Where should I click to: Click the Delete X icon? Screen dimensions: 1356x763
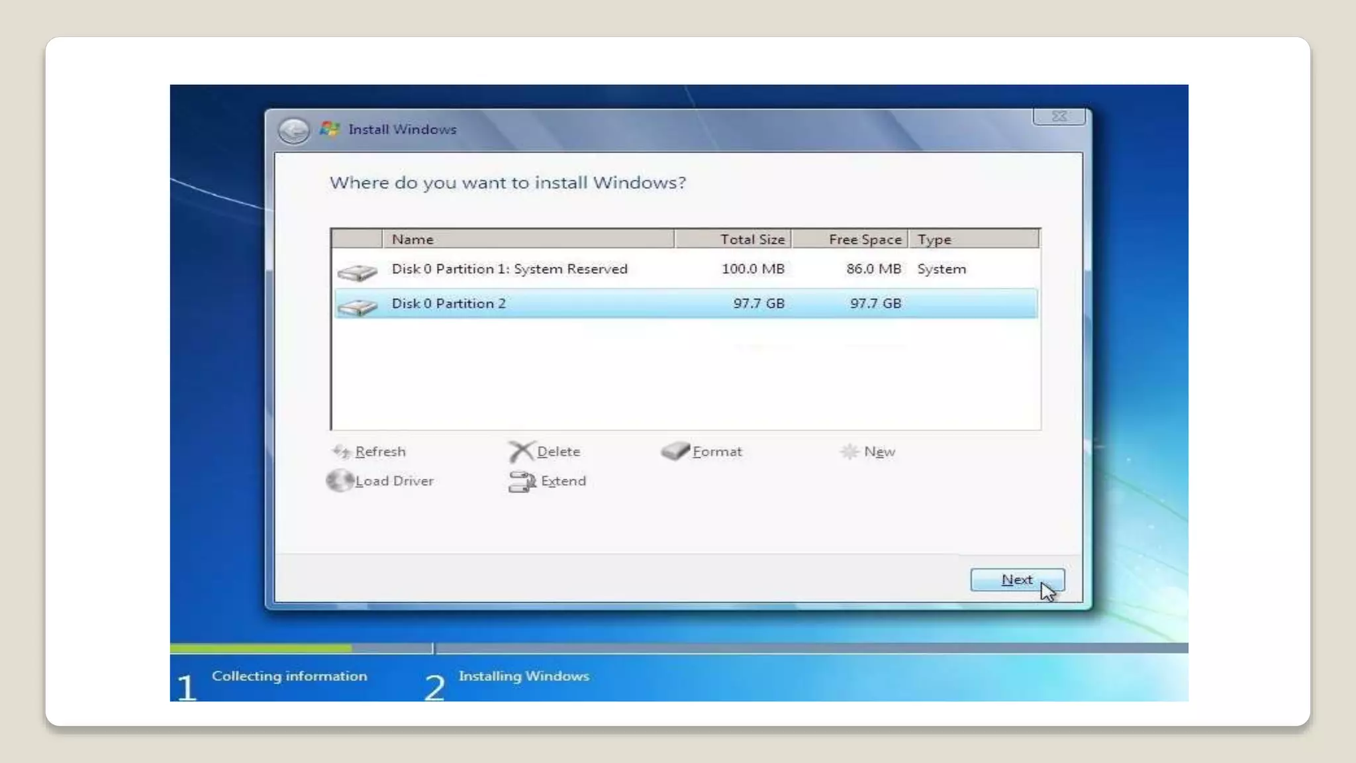pyautogui.click(x=520, y=452)
